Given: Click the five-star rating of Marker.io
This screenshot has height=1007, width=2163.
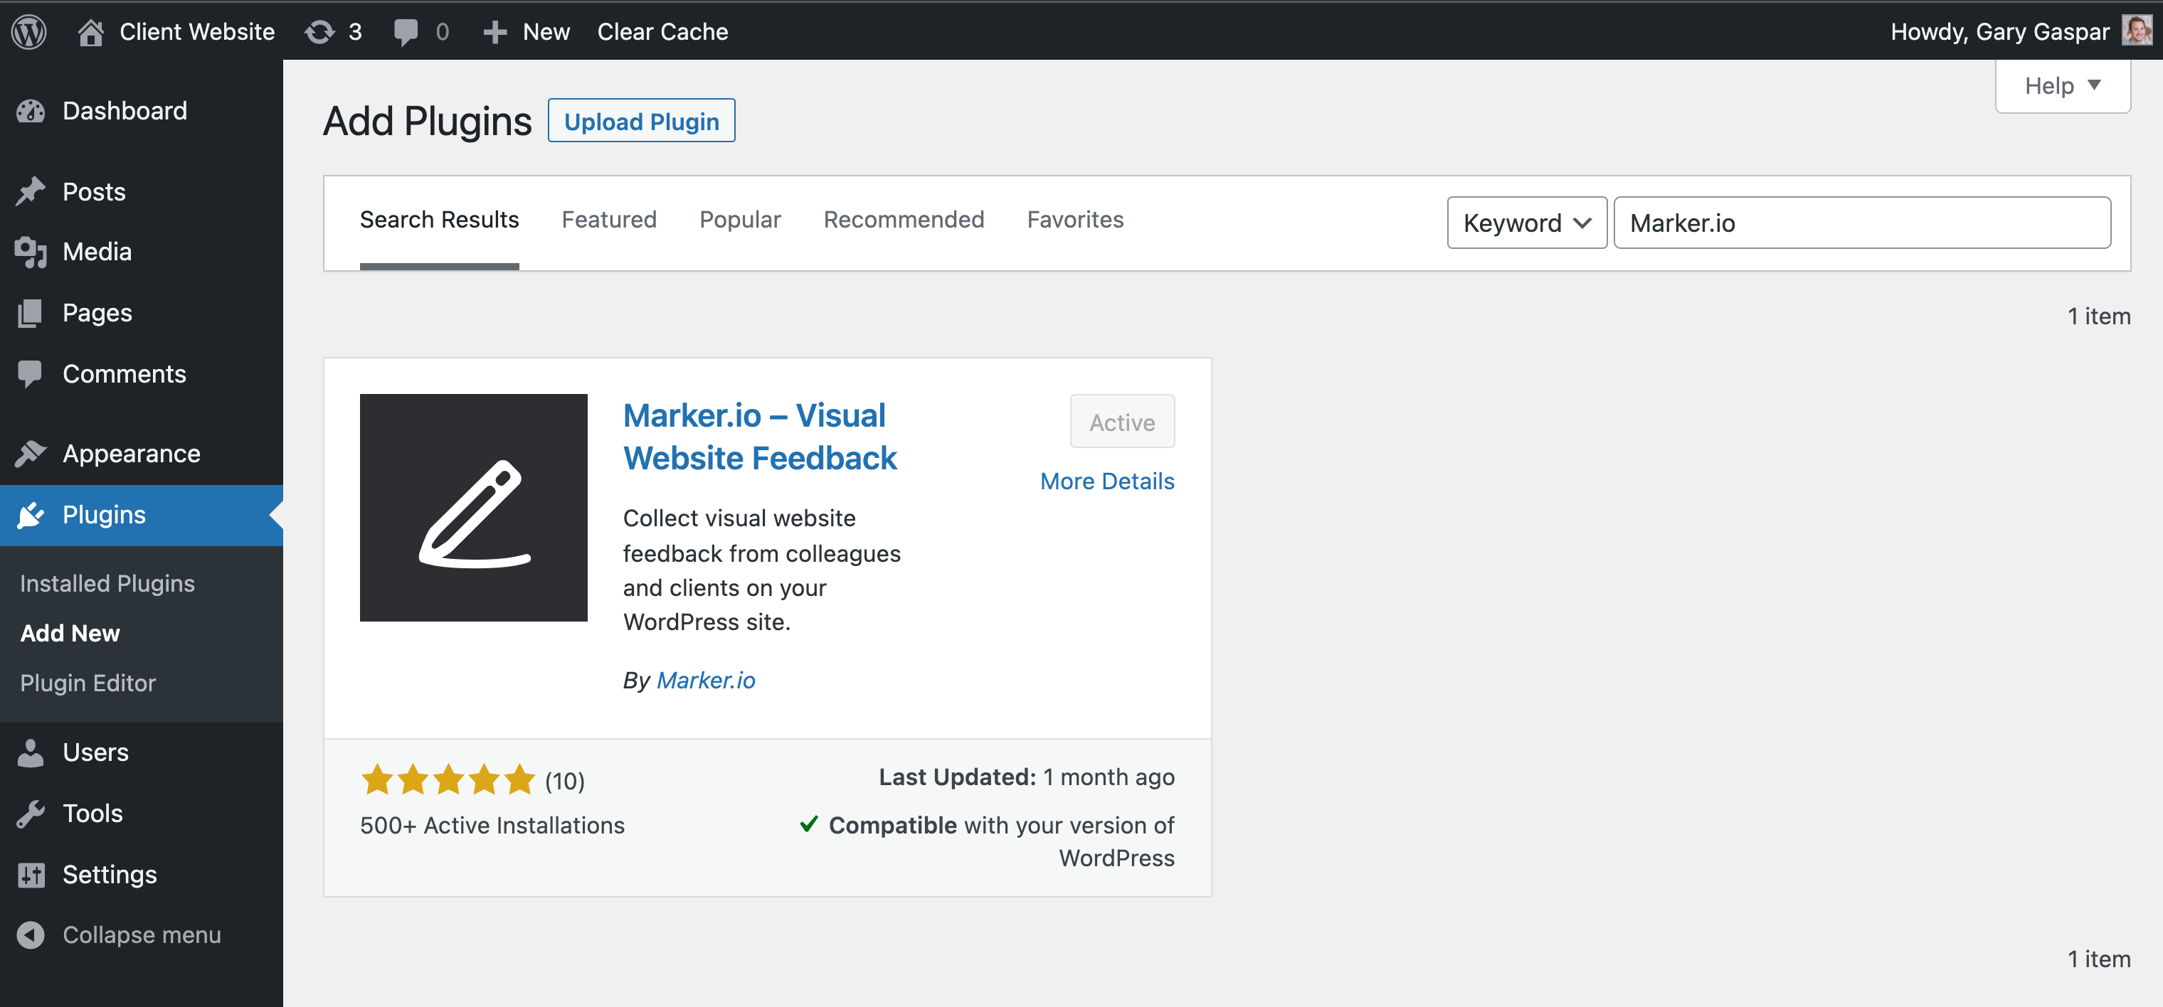Looking at the screenshot, I should click(x=448, y=779).
